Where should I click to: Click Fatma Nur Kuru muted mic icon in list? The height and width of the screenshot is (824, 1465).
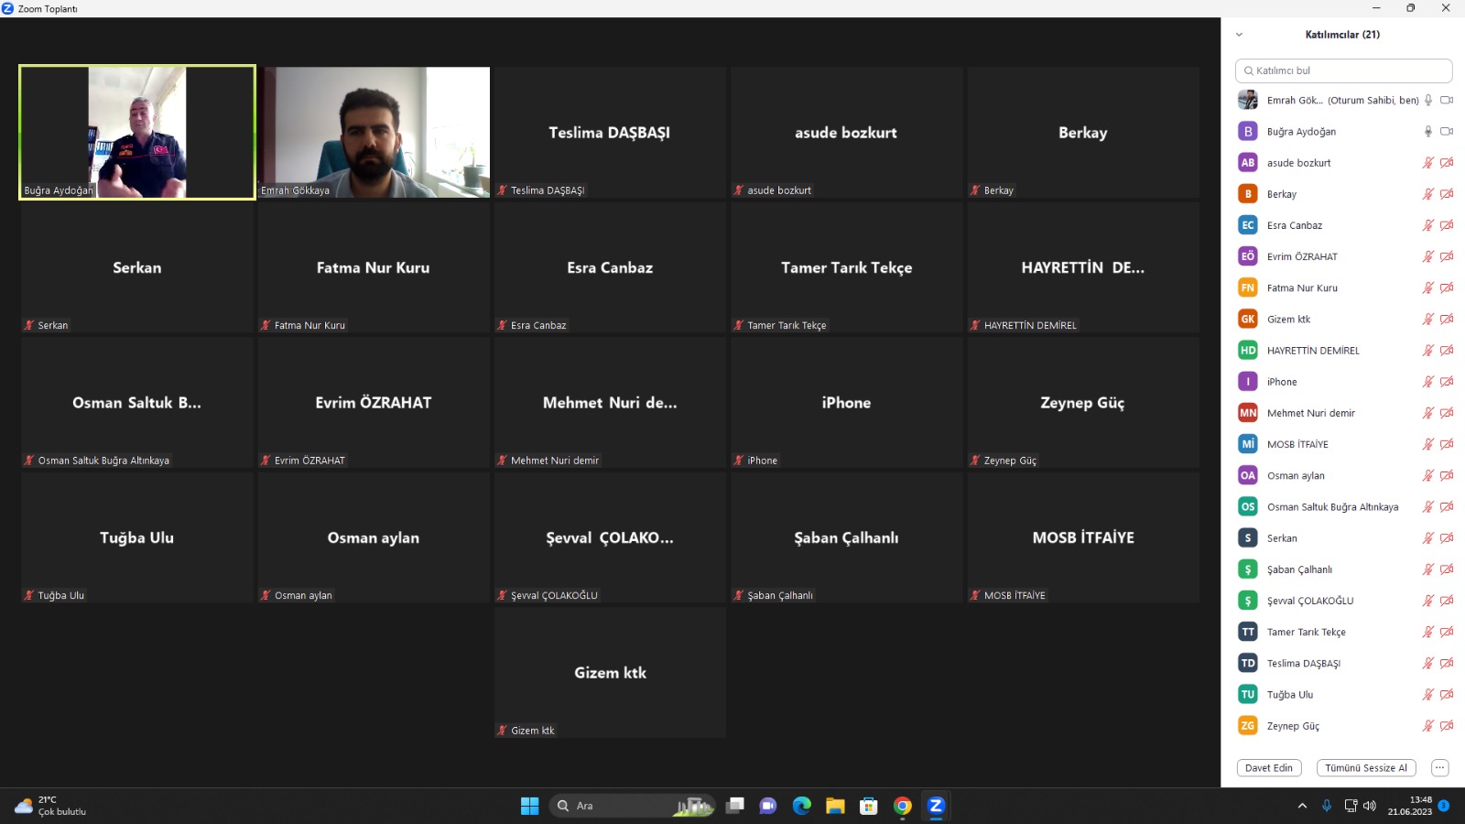(x=1427, y=287)
